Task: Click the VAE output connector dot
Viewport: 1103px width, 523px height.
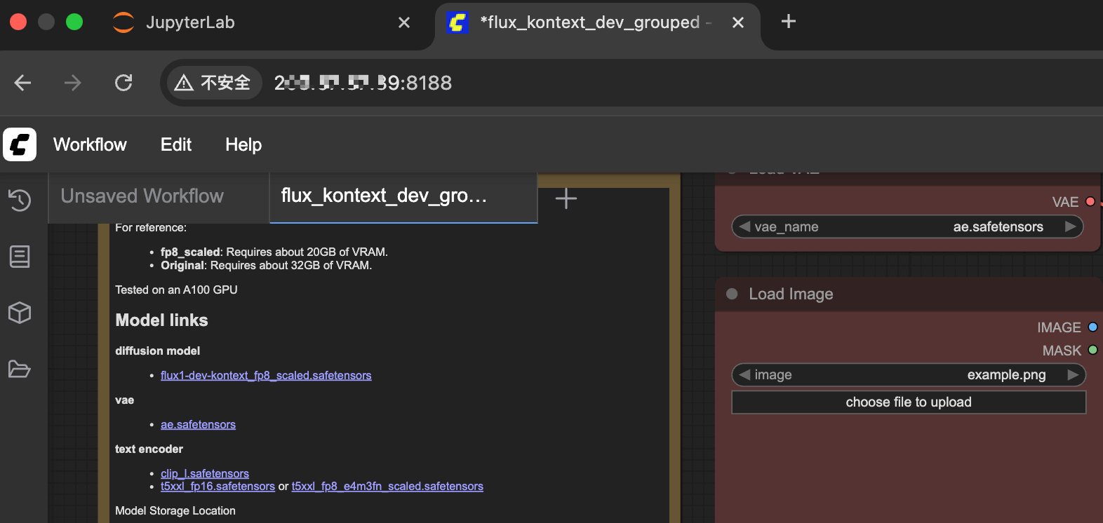Action: pyautogui.click(x=1090, y=202)
